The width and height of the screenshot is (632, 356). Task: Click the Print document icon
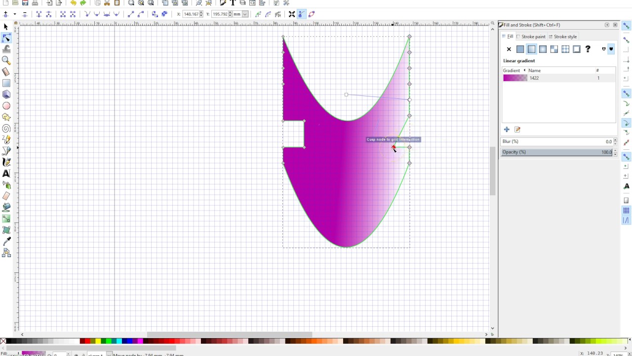pos(35,3)
